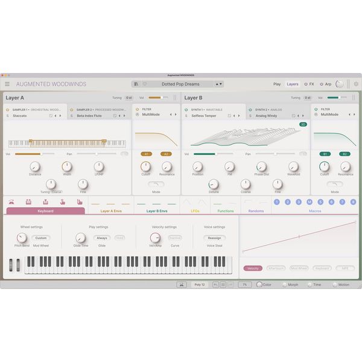Image resolution: width=362 pixels, height=362 pixels.
Task: Select first pink keyboard modulation icon
Action: (x=11, y=202)
